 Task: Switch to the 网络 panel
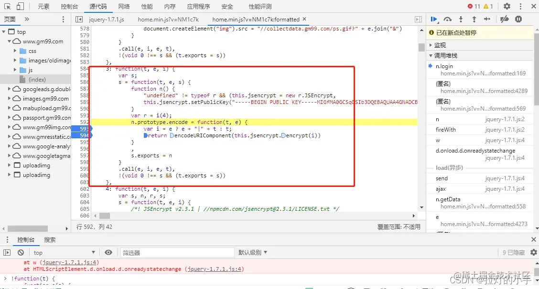pos(120,6)
